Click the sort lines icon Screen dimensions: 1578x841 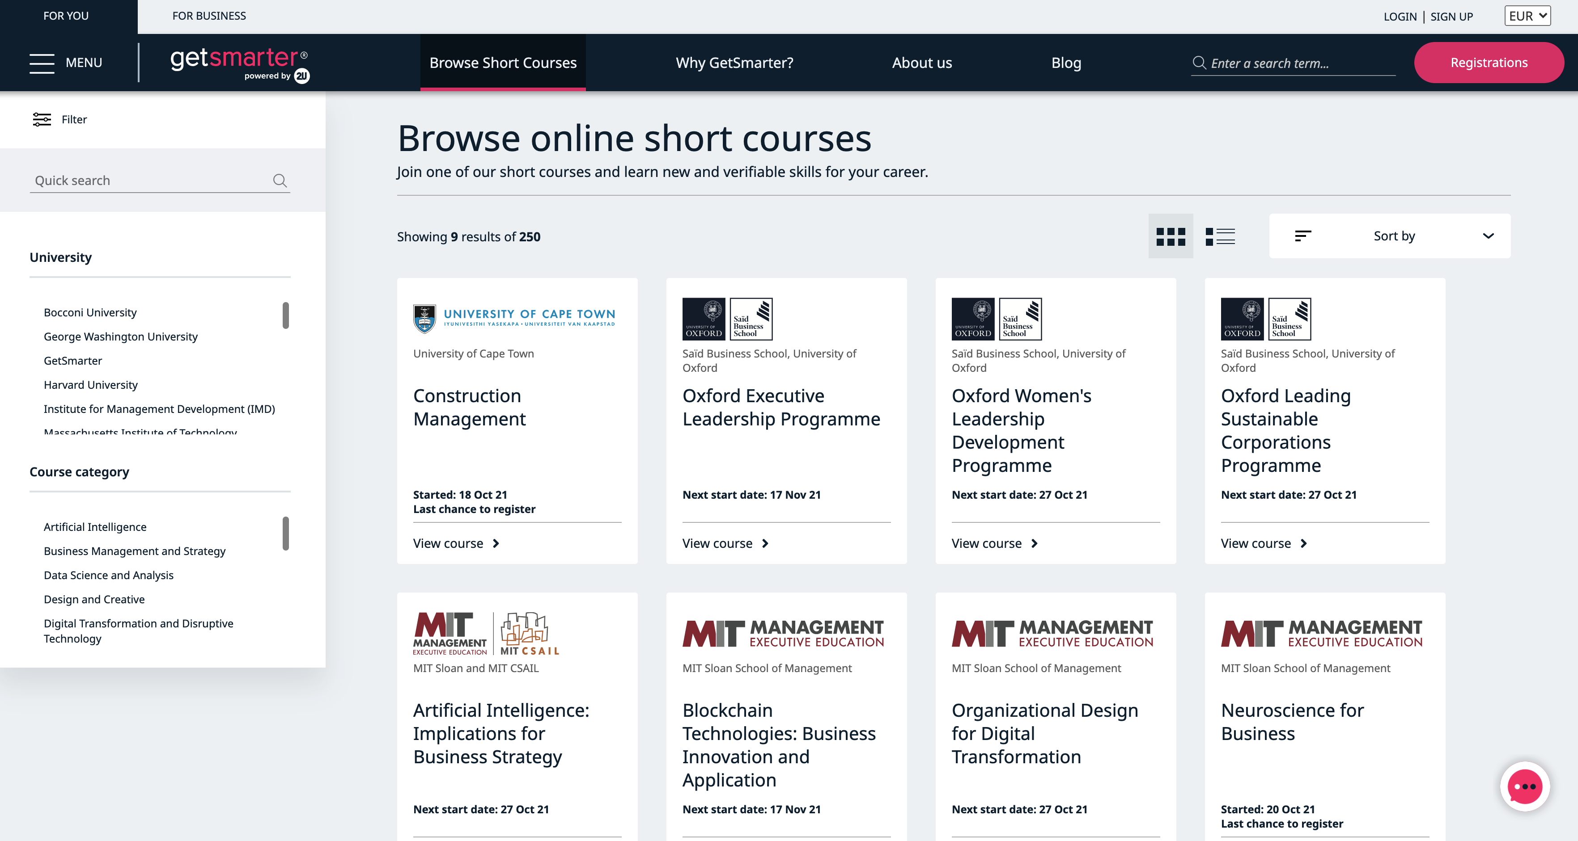pyautogui.click(x=1303, y=236)
